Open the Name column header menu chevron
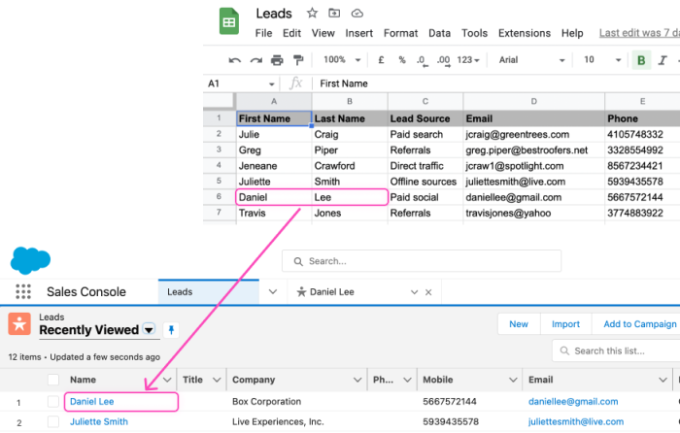This screenshot has height=433, width=680. [x=167, y=381]
